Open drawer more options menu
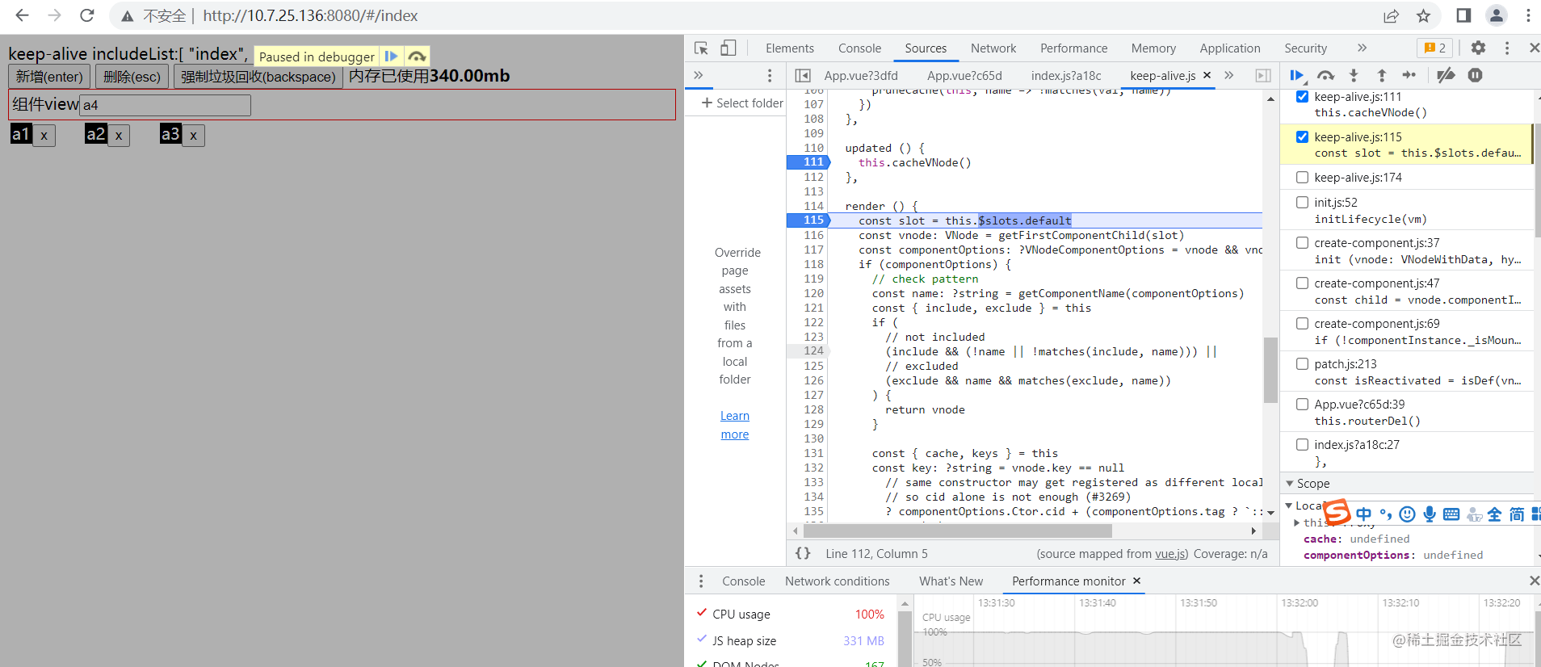This screenshot has width=1541, height=667. point(701,581)
